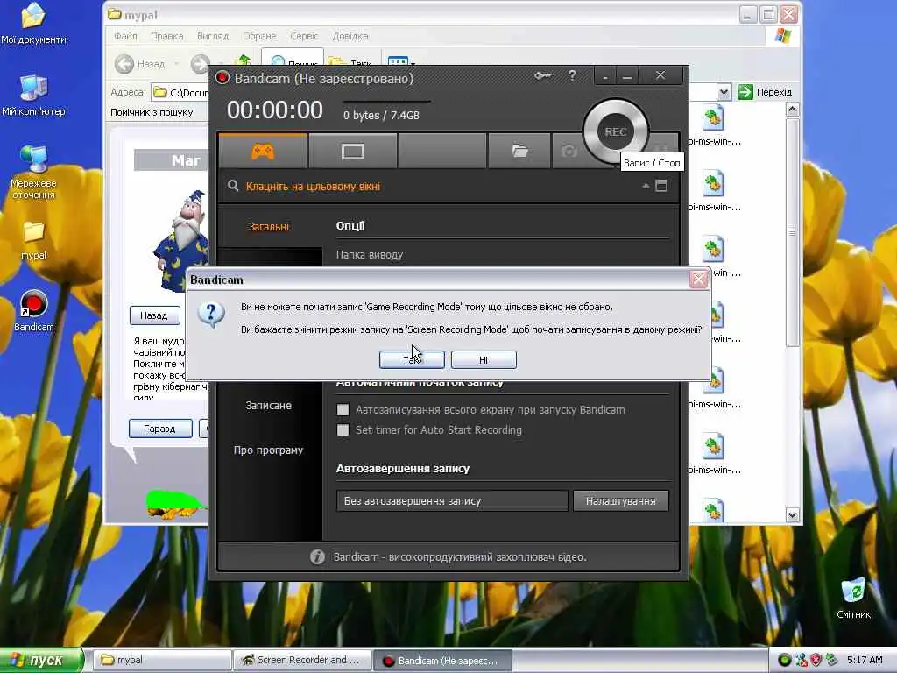The height and width of the screenshot is (673, 897).
Task: Open Мій комп'ютер desktop icon
Action: pyautogui.click(x=33, y=95)
